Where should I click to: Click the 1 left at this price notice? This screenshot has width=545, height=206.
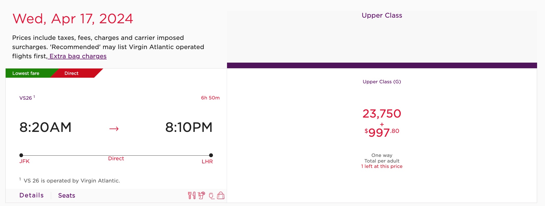pyautogui.click(x=382, y=166)
